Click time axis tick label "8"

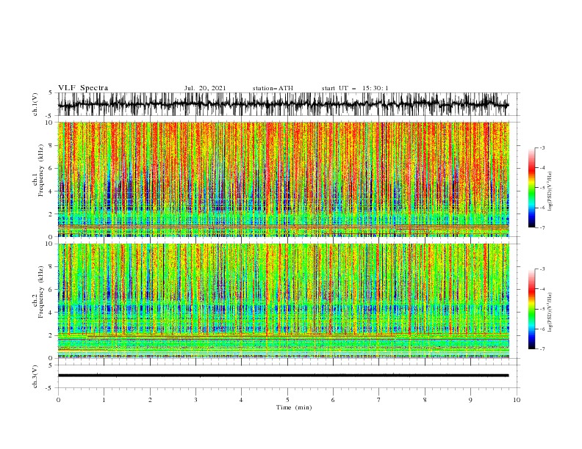425,400
